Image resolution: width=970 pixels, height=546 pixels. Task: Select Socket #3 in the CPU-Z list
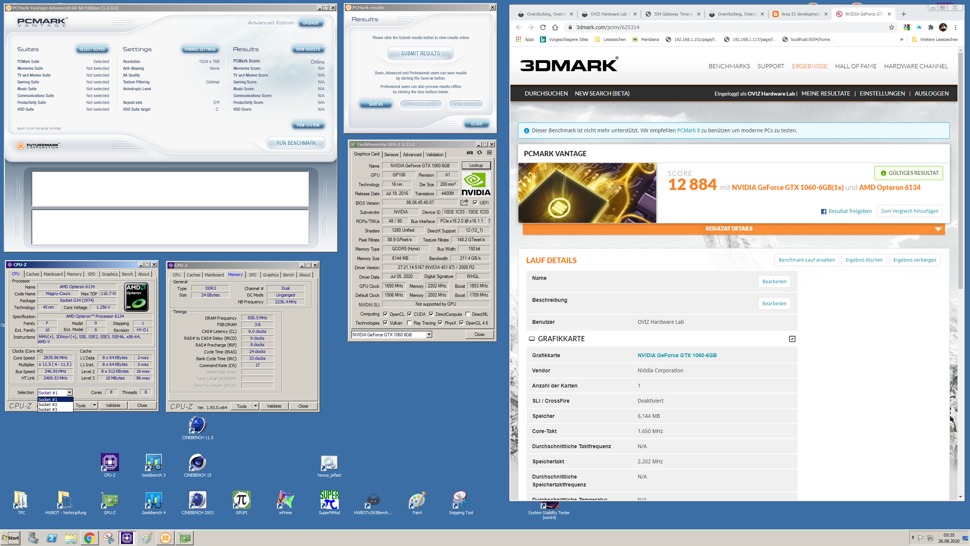point(55,409)
